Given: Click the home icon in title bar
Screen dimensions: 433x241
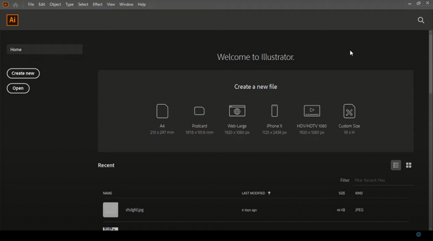Looking at the screenshot, I should 16,5.
